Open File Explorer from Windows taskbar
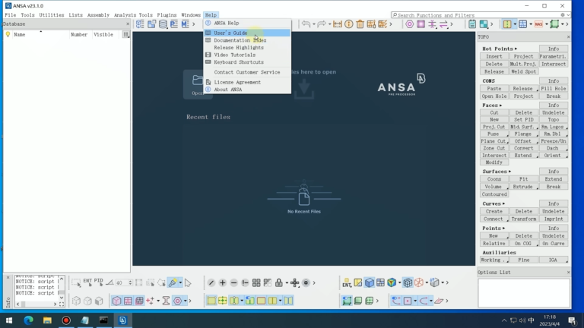The width and height of the screenshot is (584, 328). coord(47,320)
